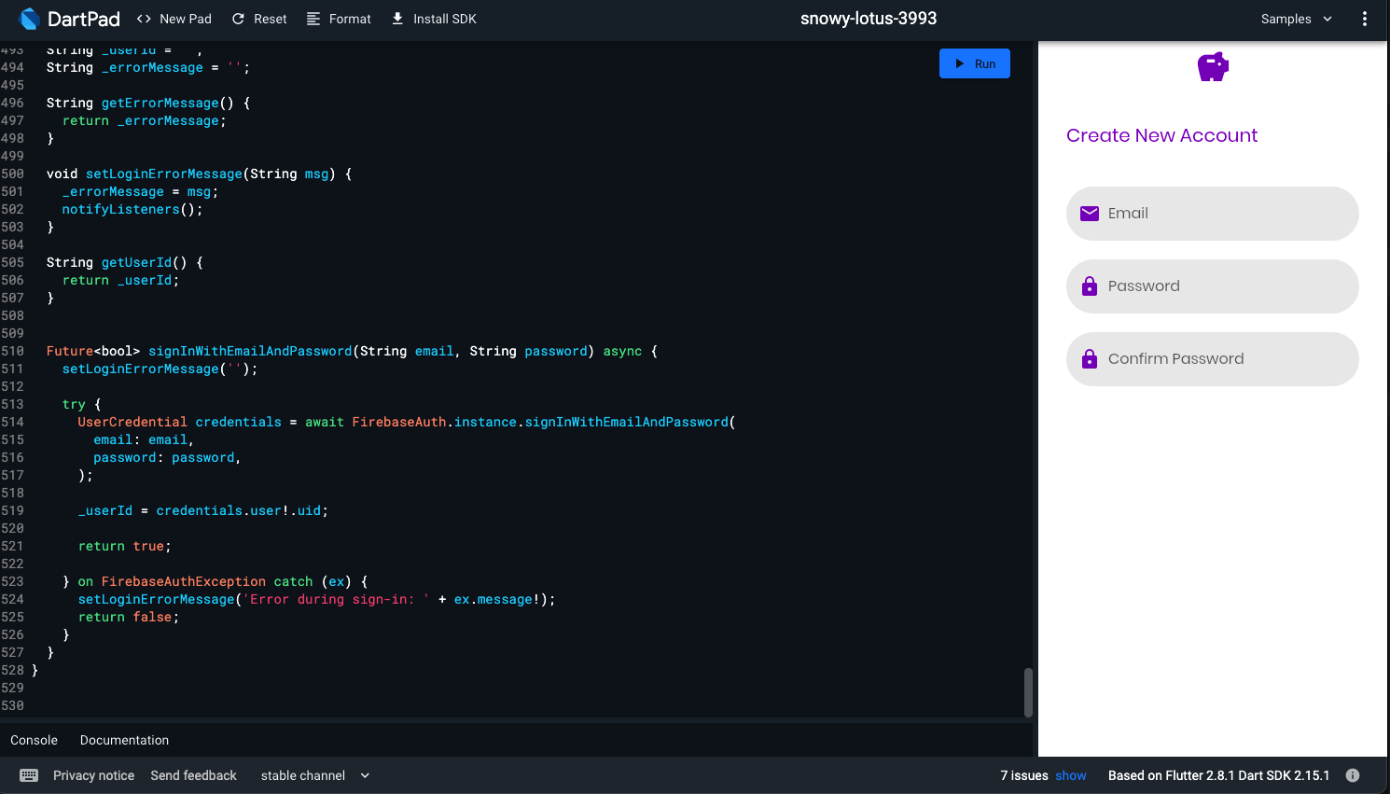Image resolution: width=1390 pixels, height=794 pixels.
Task: Open the three-dot overflow menu
Action: click(x=1365, y=19)
